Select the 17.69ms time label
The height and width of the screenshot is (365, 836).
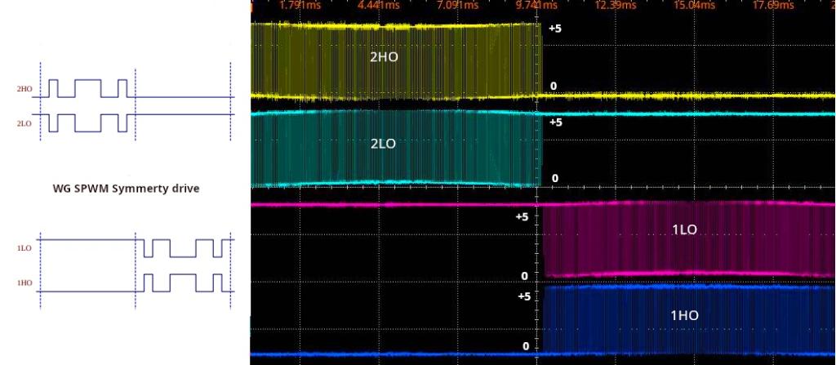point(773,6)
